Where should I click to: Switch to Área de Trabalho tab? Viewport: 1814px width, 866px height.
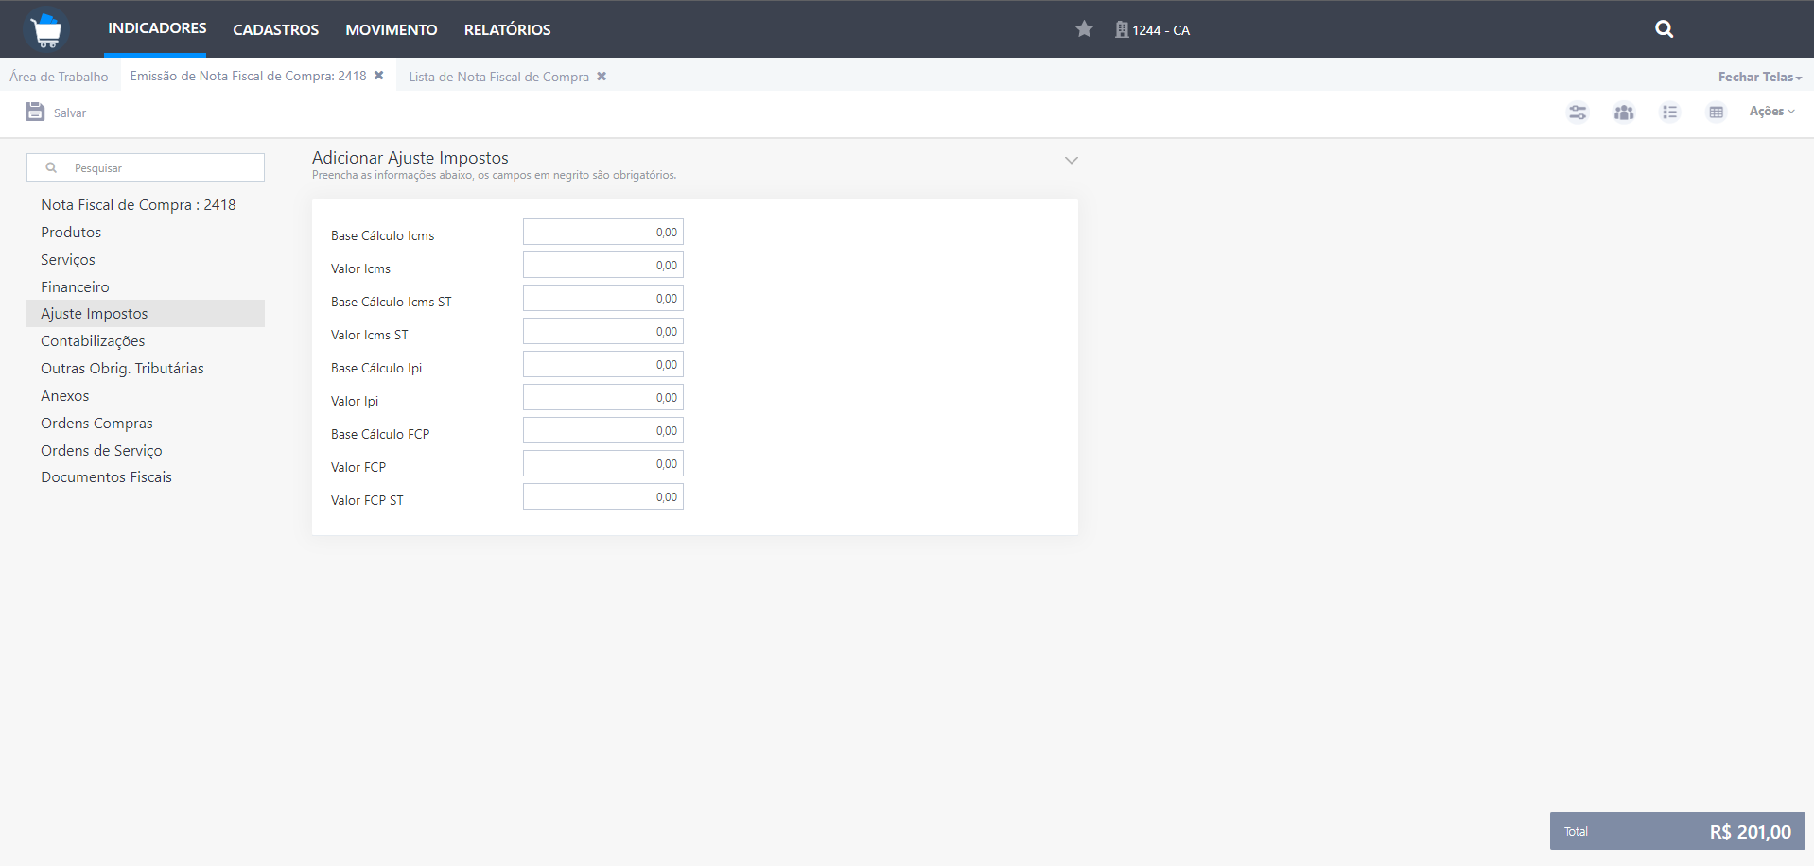pos(59,77)
